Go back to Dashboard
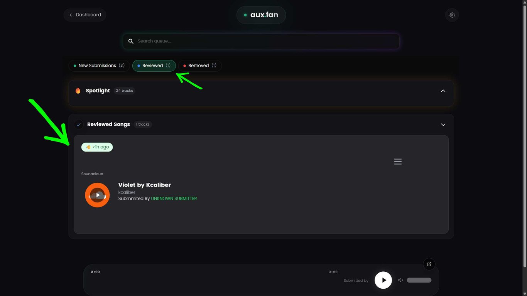This screenshot has width=527, height=296. pos(85,15)
